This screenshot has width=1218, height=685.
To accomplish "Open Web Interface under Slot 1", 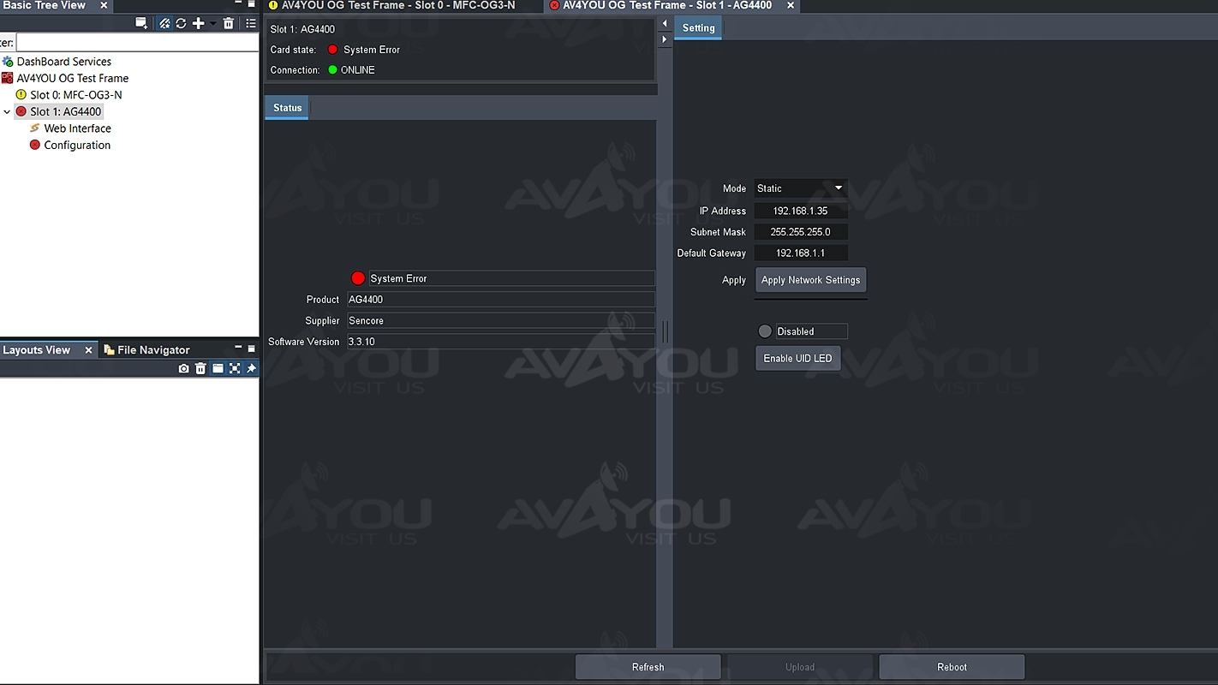I will (77, 128).
